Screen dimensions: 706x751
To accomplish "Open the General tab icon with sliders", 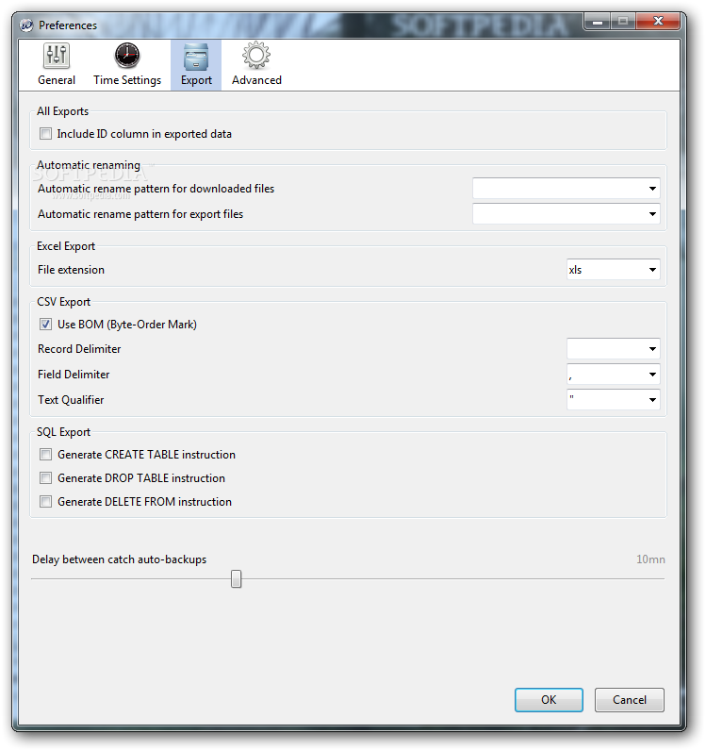I will pyautogui.click(x=57, y=56).
